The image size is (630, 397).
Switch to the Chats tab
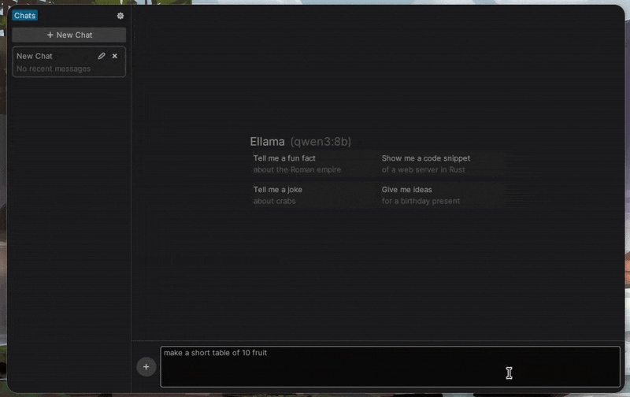tap(24, 15)
